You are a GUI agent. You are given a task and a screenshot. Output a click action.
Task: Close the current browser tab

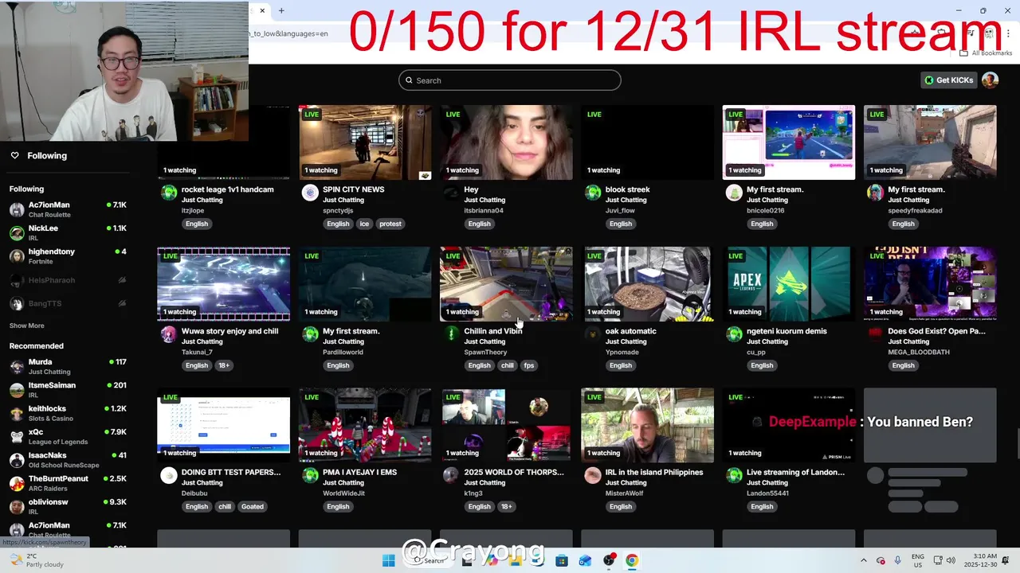(262, 10)
